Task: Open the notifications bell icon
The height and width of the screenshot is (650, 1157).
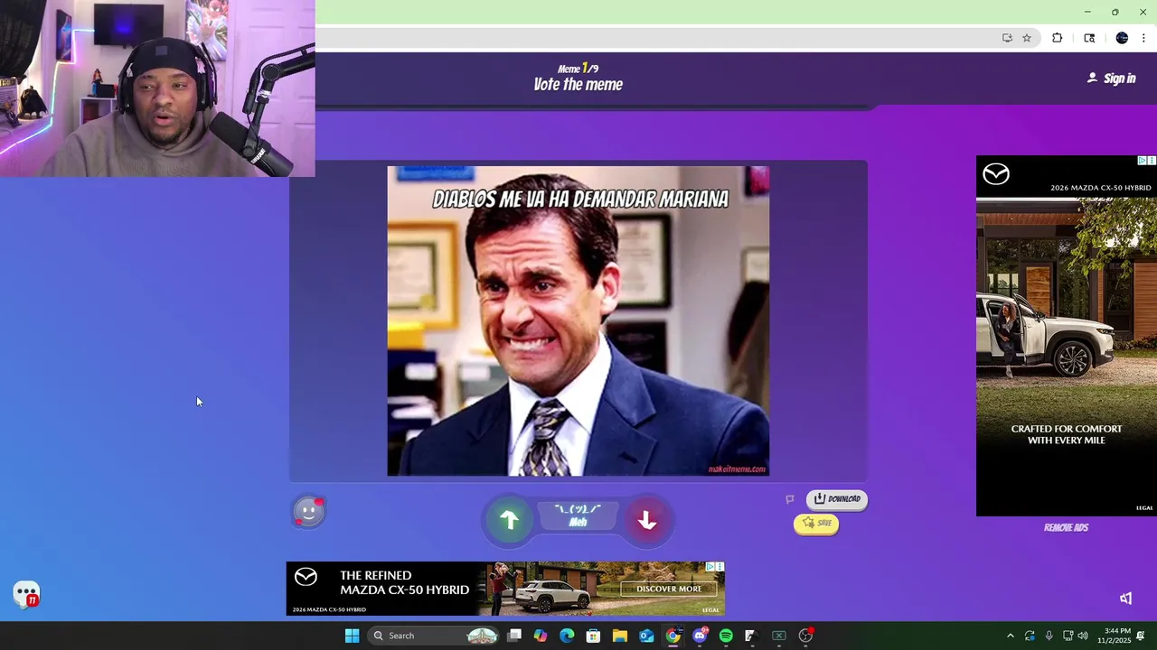Action: click(x=1141, y=636)
